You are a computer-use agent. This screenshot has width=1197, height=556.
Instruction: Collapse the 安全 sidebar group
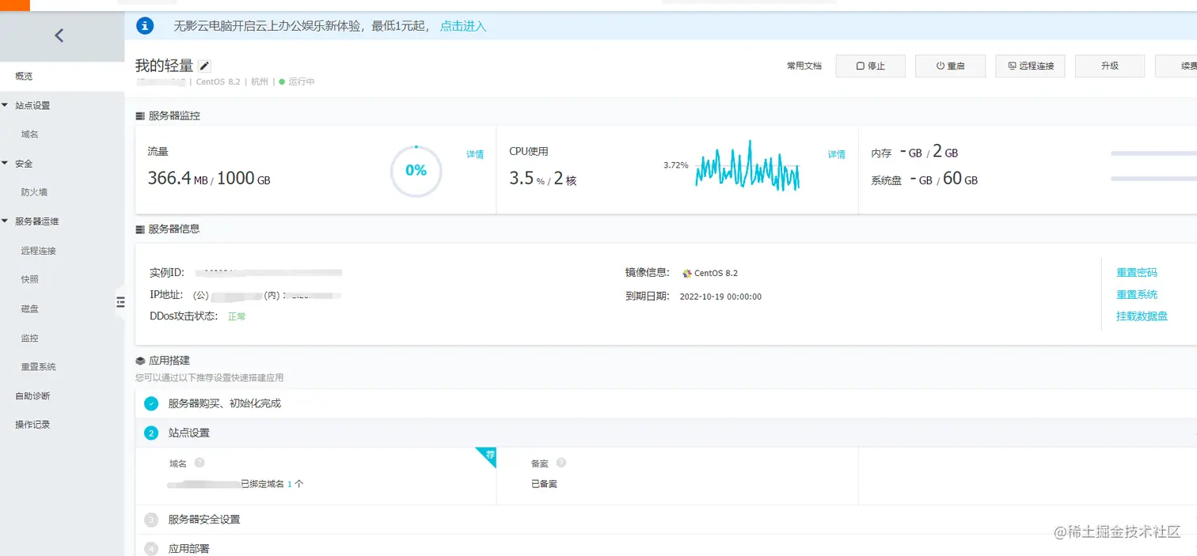pyautogui.click(x=6, y=164)
